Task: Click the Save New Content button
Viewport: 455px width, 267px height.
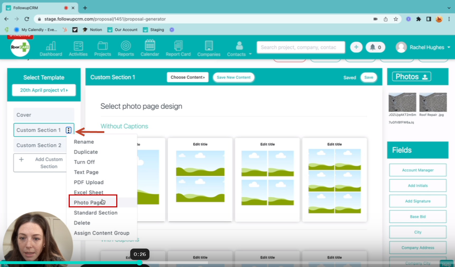Action: 234,77
